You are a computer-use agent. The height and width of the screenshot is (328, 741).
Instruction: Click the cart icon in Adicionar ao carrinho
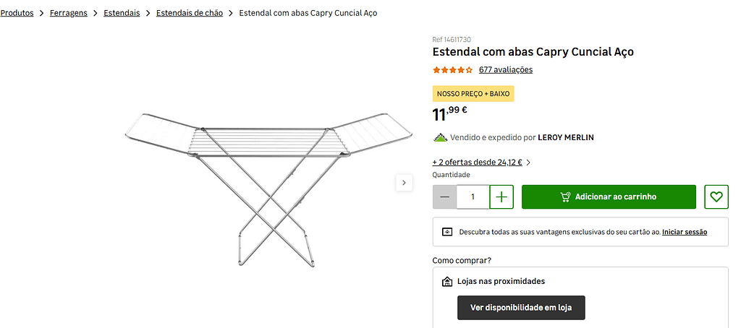[566, 197]
